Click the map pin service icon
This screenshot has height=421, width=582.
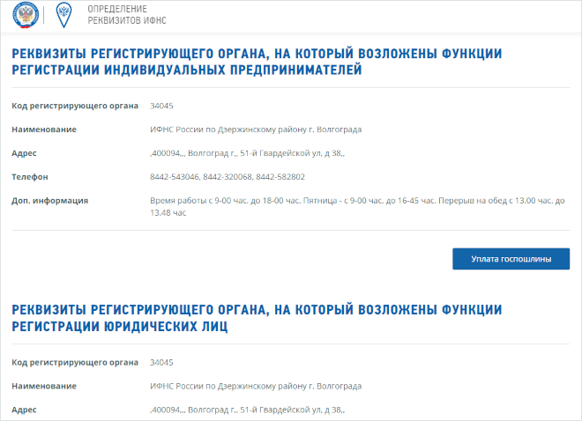point(63,15)
